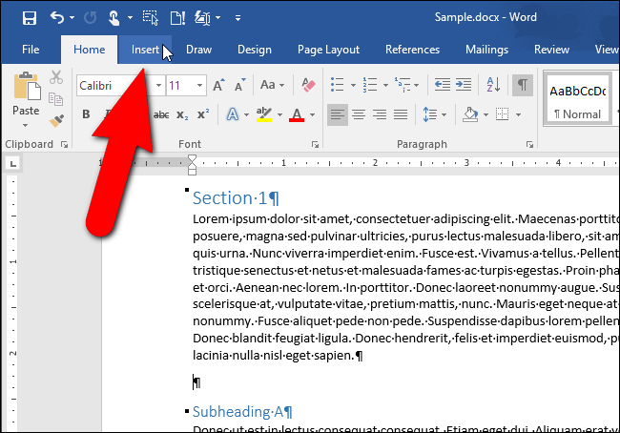Screen dimensions: 620x433
Task: Switch to the References tab
Action: point(412,50)
